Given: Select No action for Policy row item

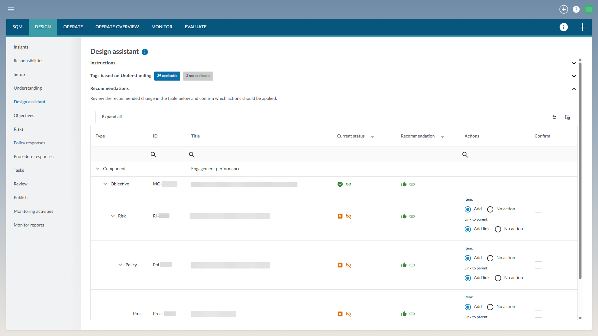Looking at the screenshot, I should (x=490, y=258).
